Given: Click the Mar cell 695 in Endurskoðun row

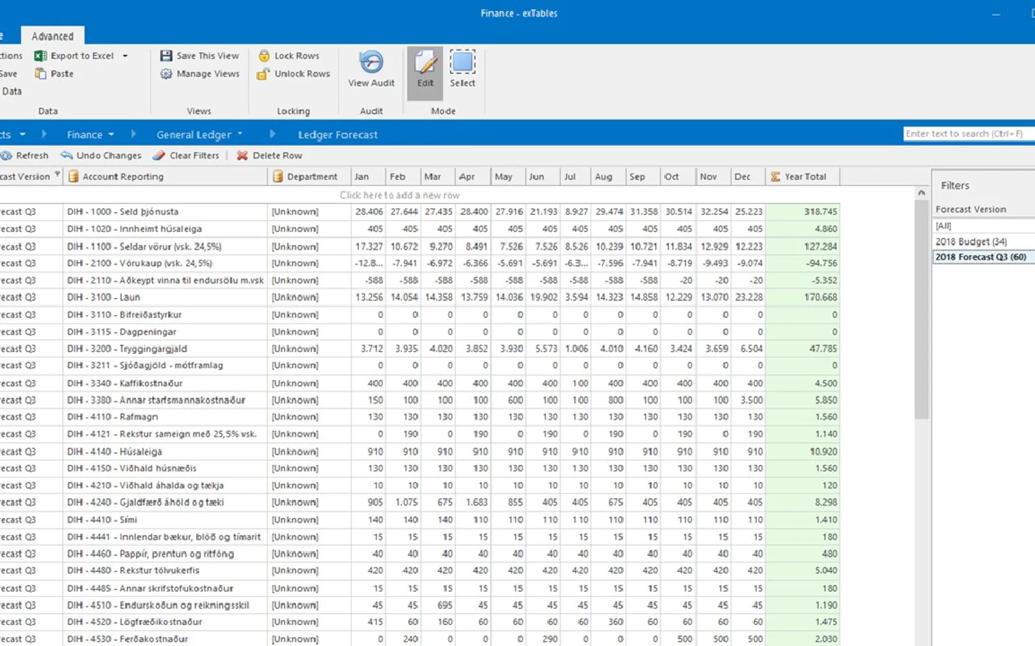Looking at the screenshot, I should [x=438, y=605].
